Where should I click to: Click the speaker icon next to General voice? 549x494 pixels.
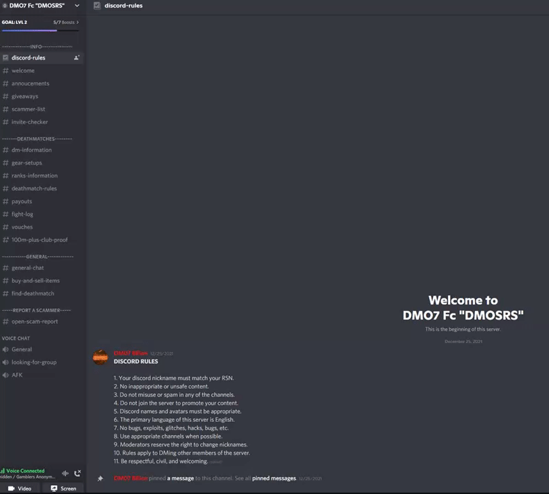(x=5, y=349)
